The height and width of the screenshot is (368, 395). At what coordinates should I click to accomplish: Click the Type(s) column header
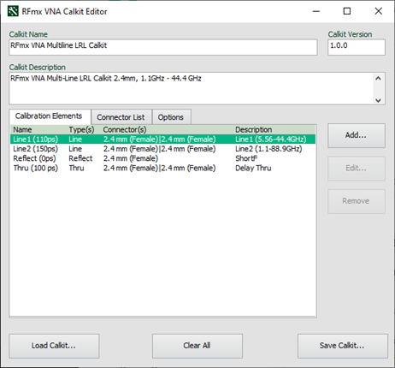(x=81, y=129)
